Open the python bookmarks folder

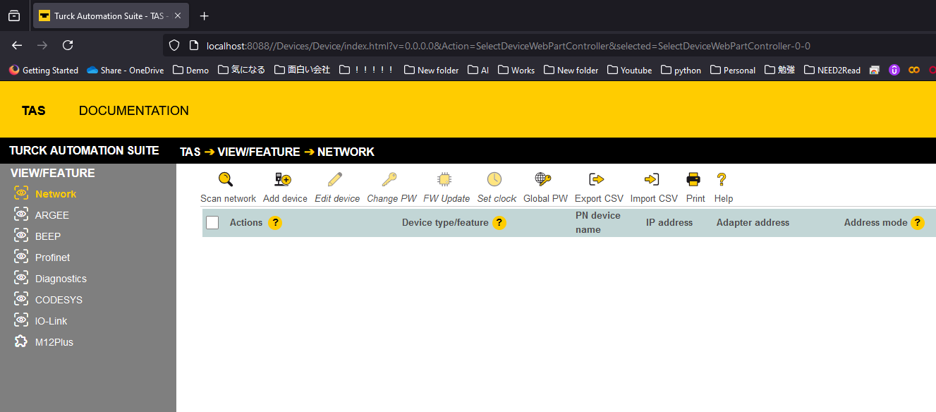pyautogui.click(x=681, y=70)
